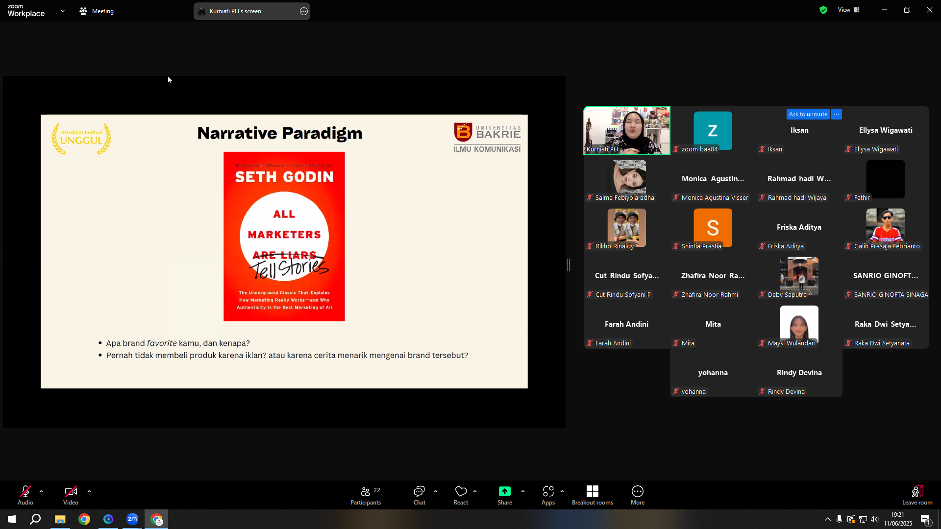Open the Windows notification center
Screen dimensions: 941x529
click(925, 519)
